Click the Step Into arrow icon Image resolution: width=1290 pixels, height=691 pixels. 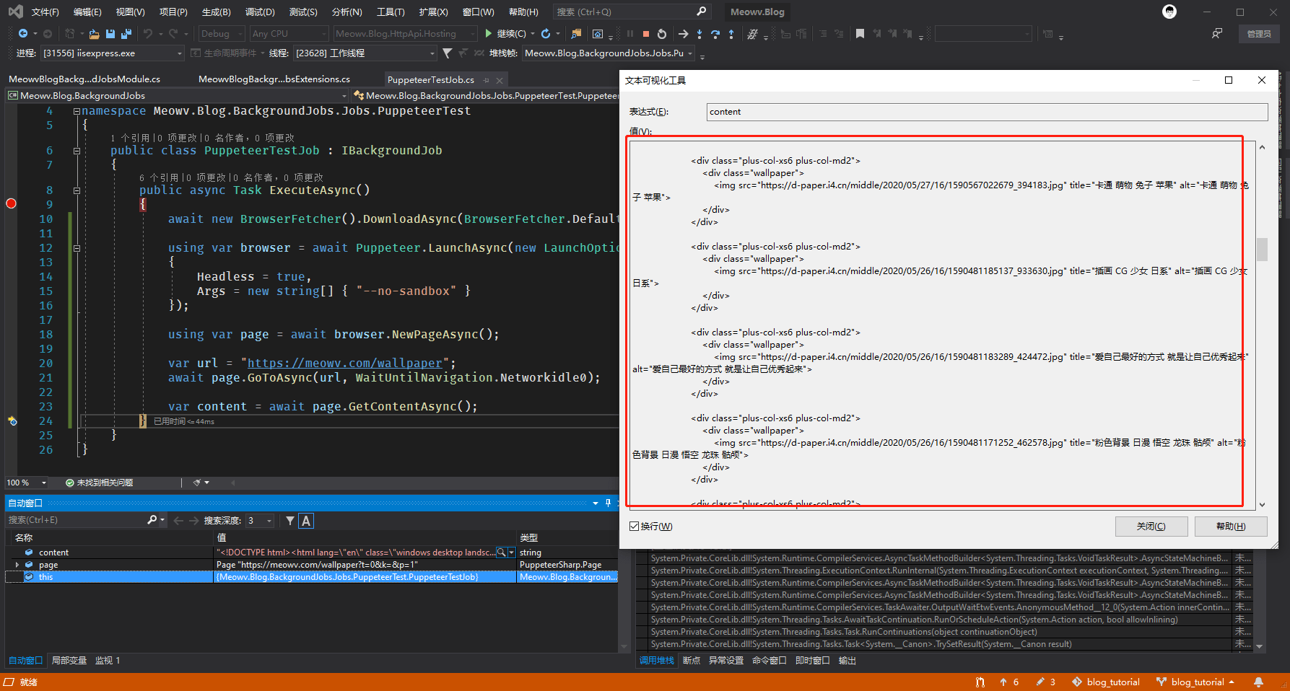click(700, 34)
